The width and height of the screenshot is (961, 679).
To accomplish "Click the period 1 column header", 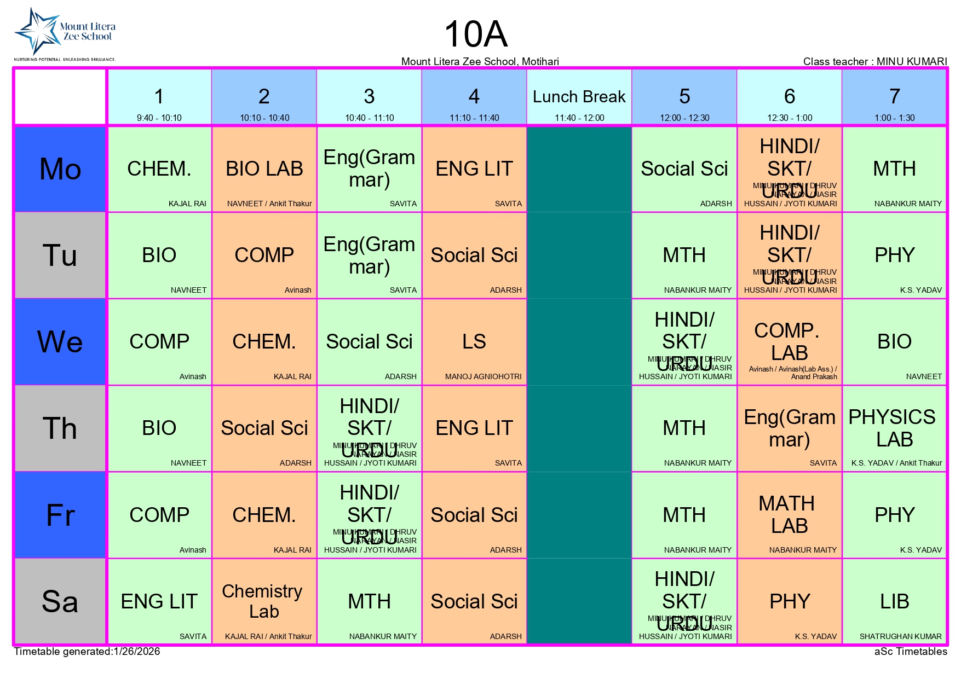I will 159,97.
